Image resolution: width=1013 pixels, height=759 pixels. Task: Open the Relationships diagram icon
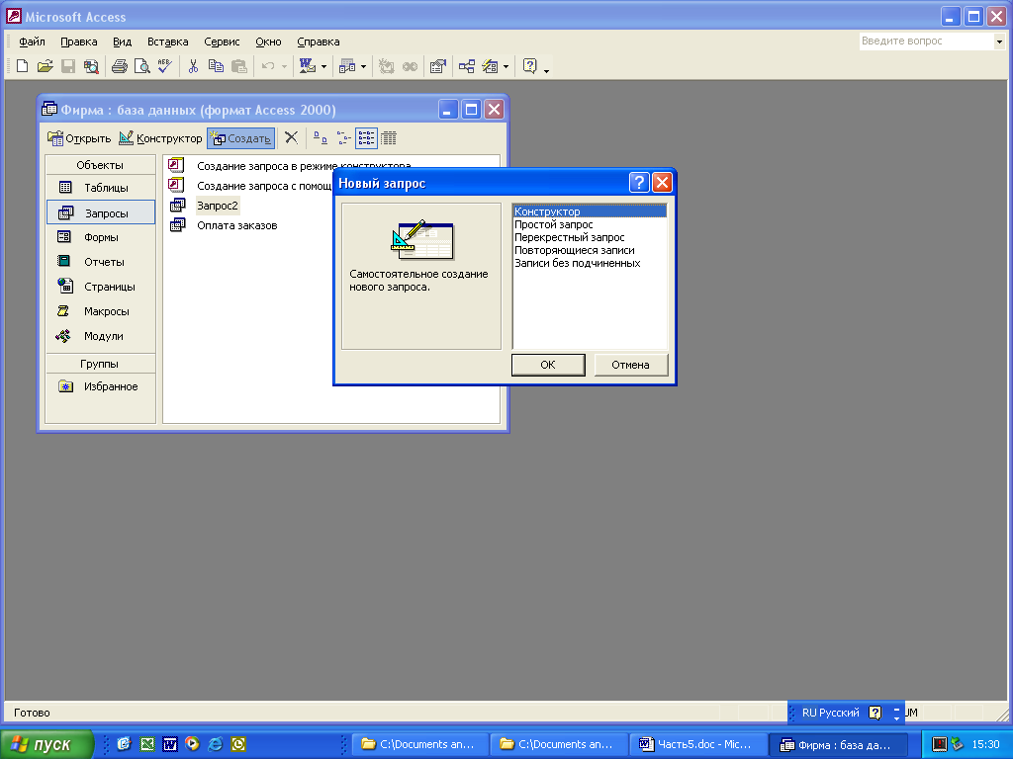467,66
